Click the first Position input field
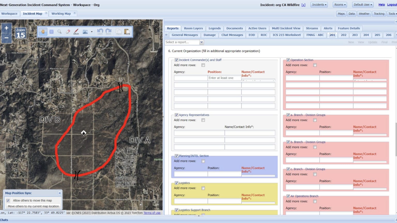397x223 pixels. [224, 78]
